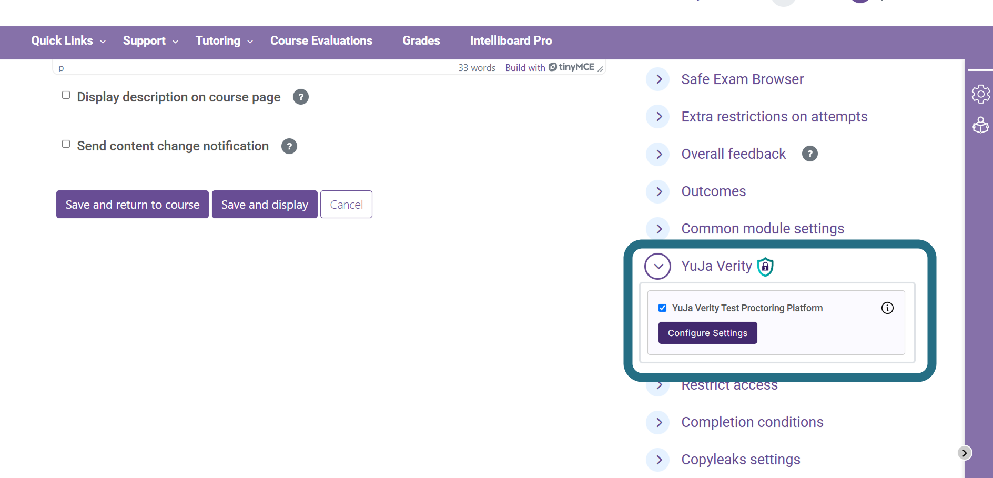Click help icon beside Send content change notification
This screenshot has height=478, width=993.
tap(289, 146)
